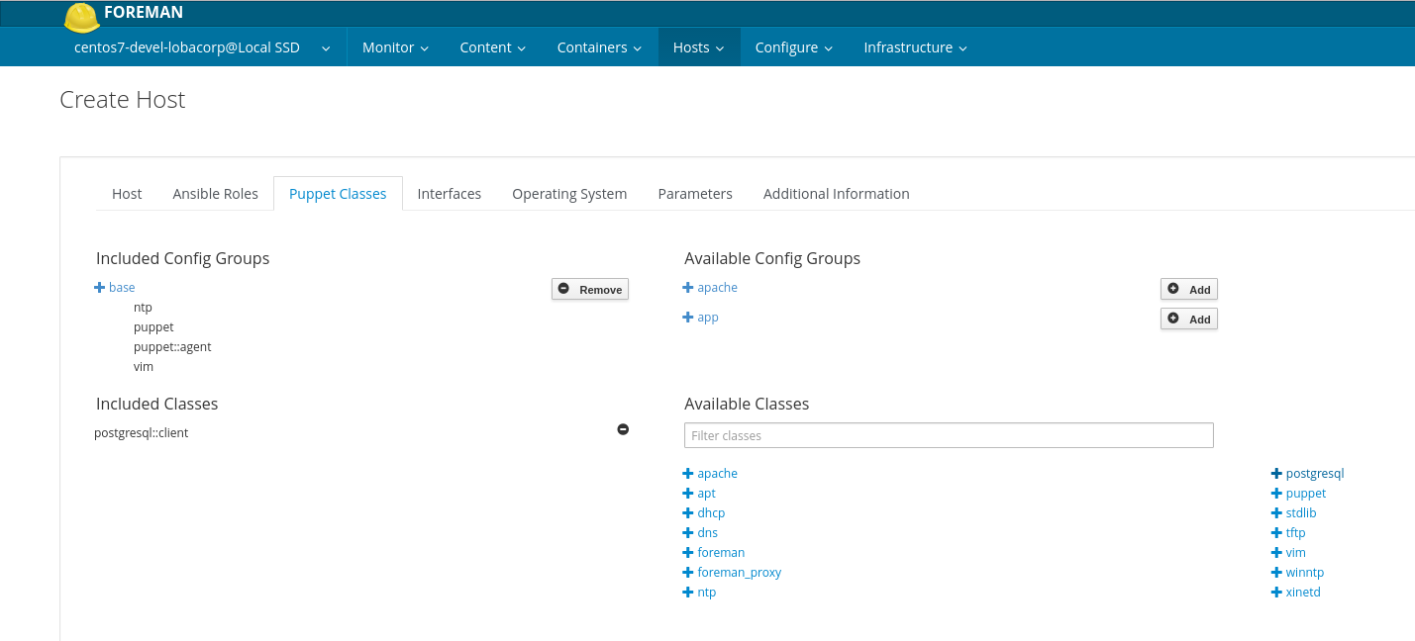This screenshot has height=641, width=1415.
Task: Open the Monitor menu
Action: click(395, 47)
